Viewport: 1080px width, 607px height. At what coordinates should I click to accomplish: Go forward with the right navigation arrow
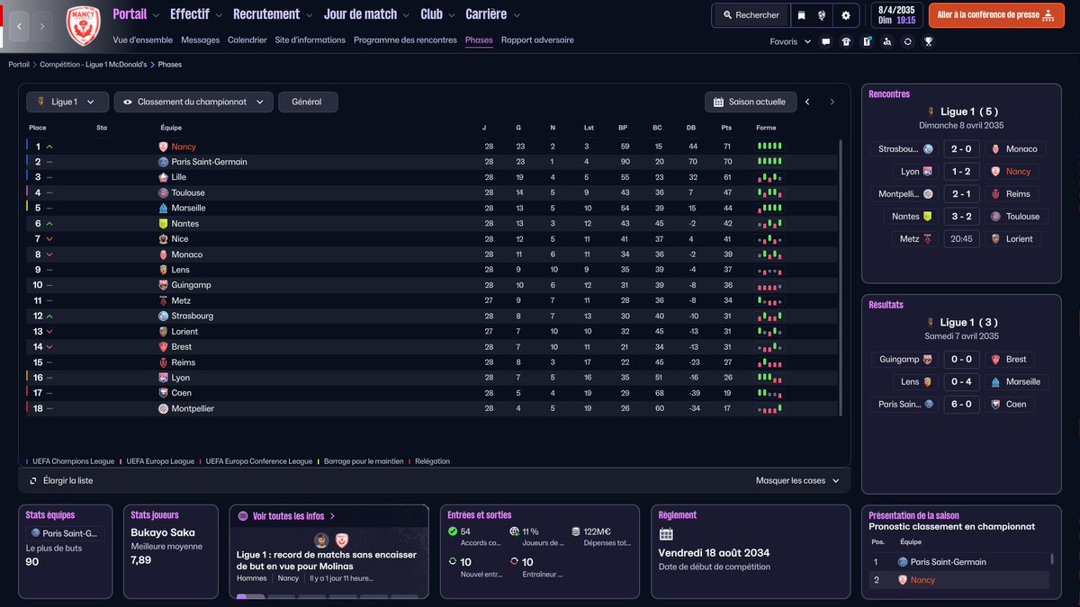pos(42,27)
